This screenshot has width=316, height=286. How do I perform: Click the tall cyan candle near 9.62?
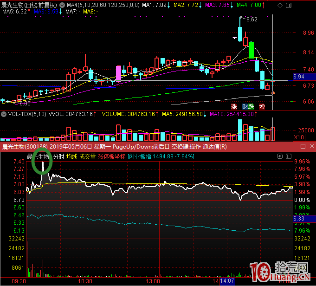pyautogui.click(x=240, y=29)
